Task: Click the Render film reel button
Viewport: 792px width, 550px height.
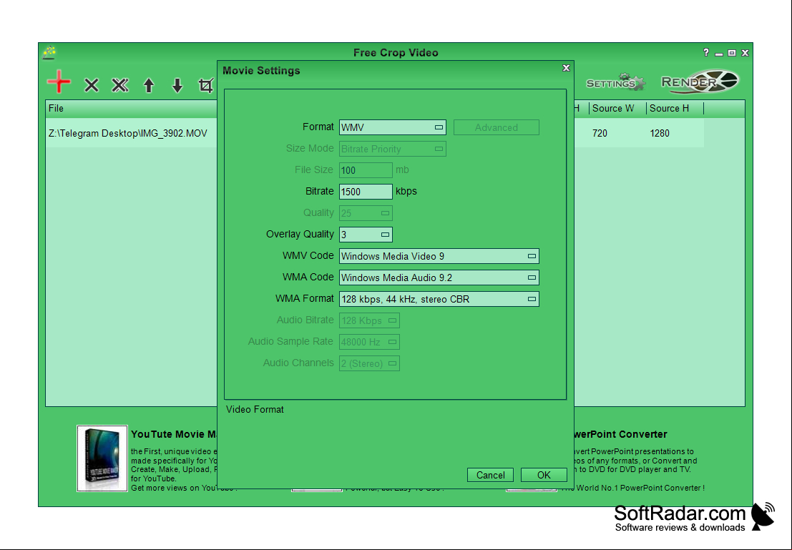Action: [x=700, y=82]
